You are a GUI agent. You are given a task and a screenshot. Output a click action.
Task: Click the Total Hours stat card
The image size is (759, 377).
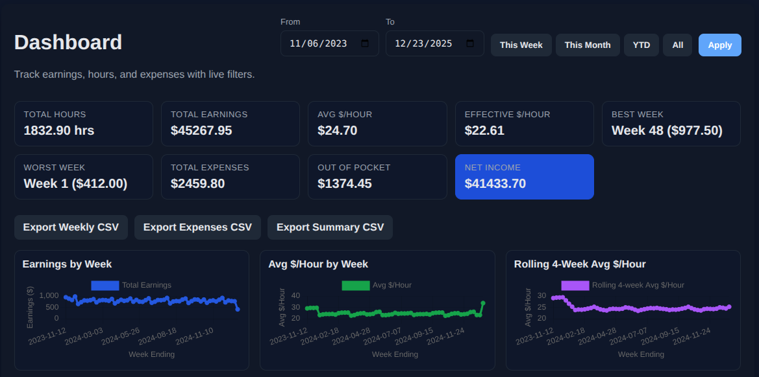tap(83, 124)
